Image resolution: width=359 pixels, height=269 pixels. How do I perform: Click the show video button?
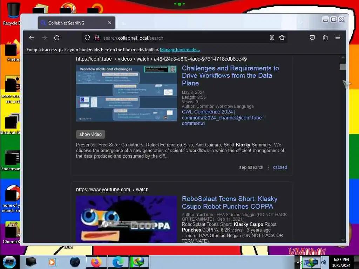(90, 134)
